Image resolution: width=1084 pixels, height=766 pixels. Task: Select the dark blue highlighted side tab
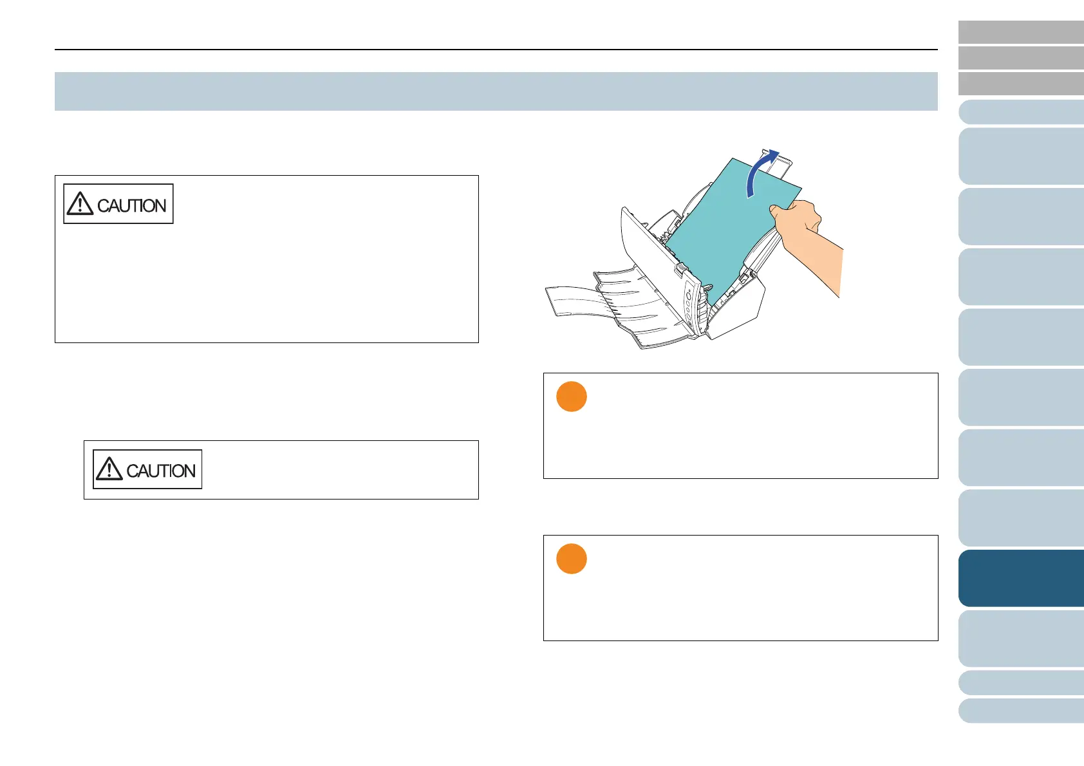click(1021, 578)
